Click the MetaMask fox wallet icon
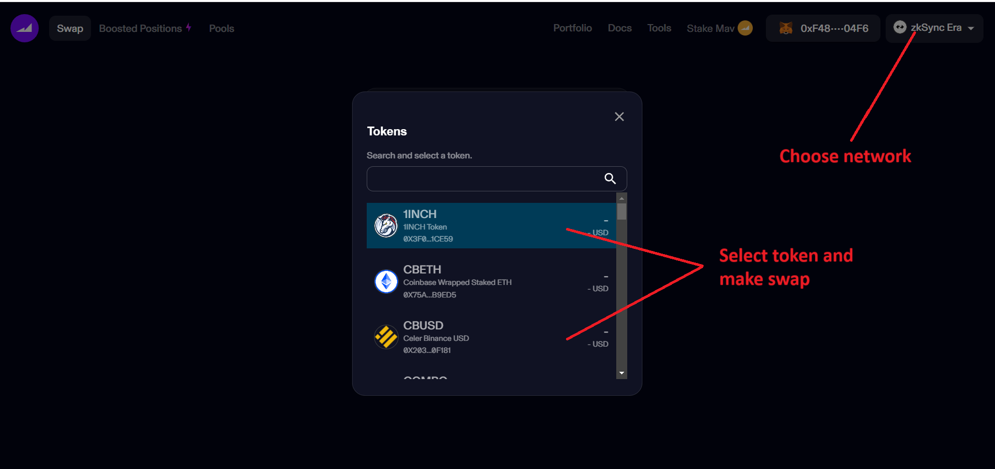The width and height of the screenshot is (995, 469). click(x=786, y=28)
